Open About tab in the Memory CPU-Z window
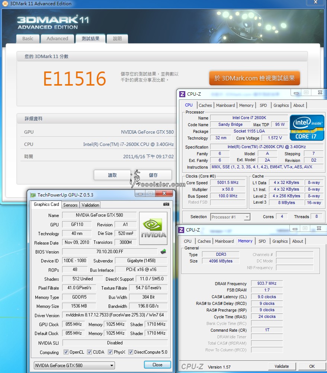The image size is (327, 373). click(298, 241)
